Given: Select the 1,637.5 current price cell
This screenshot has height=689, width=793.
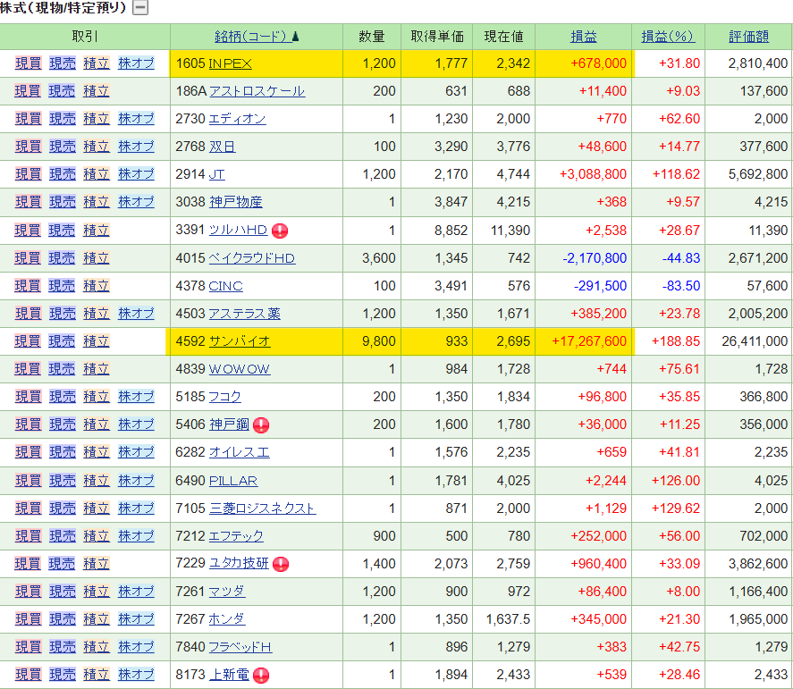Looking at the screenshot, I should (503, 619).
